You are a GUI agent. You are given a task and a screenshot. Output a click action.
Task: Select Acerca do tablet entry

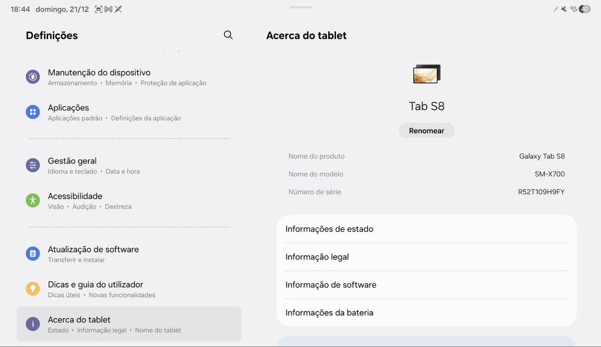129,324
